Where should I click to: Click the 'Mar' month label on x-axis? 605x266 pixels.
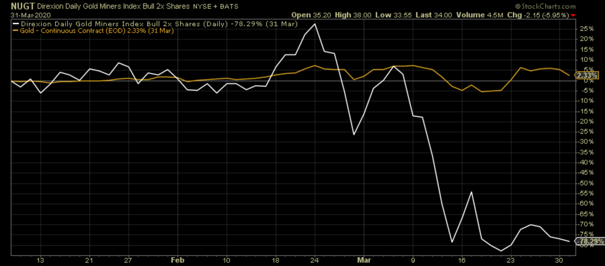click(364, 260)
